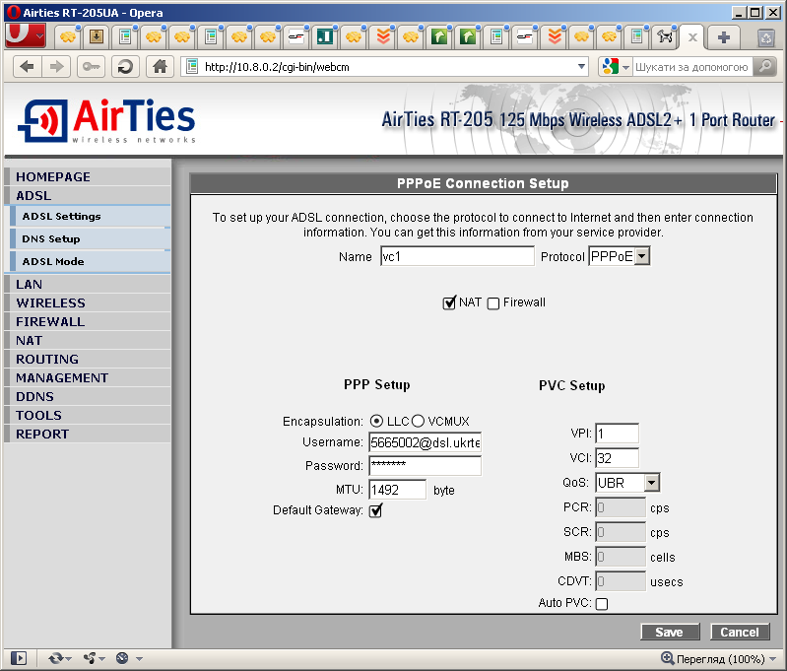This screenshot has height=671, width=787.
Task: Click the Opera Turbo speedometer icon
Action: click(122, 658)
